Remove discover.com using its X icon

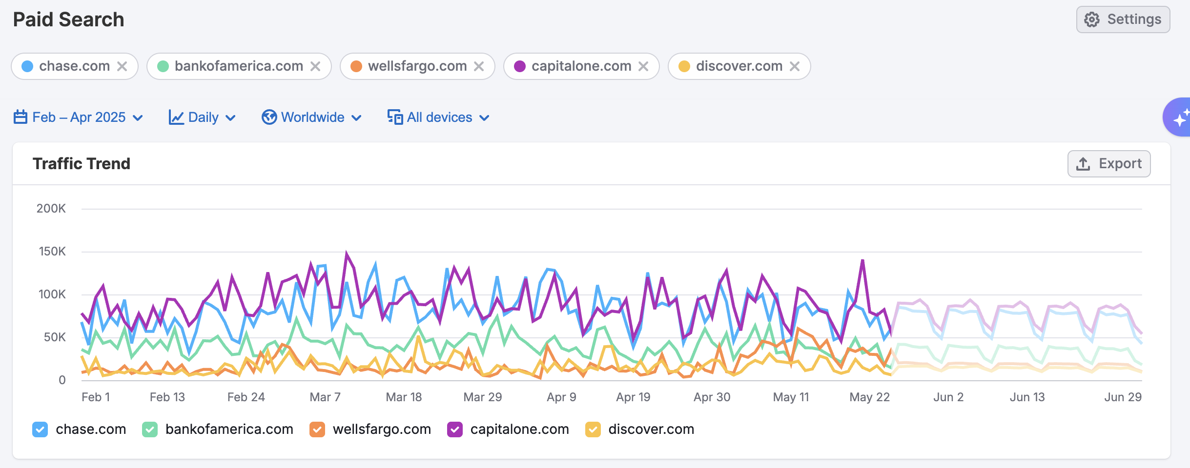point(795,66)
